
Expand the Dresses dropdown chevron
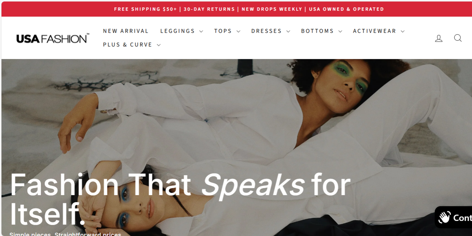pos(288,31)
